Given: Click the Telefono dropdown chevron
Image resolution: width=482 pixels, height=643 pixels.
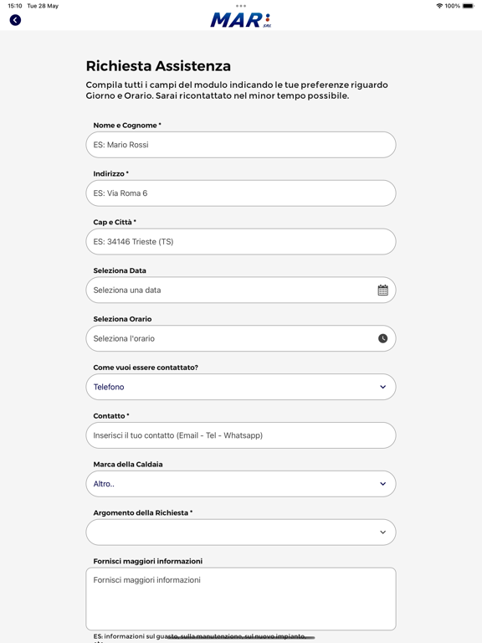Looking at the screenshot, I should [x=382, y=387].
